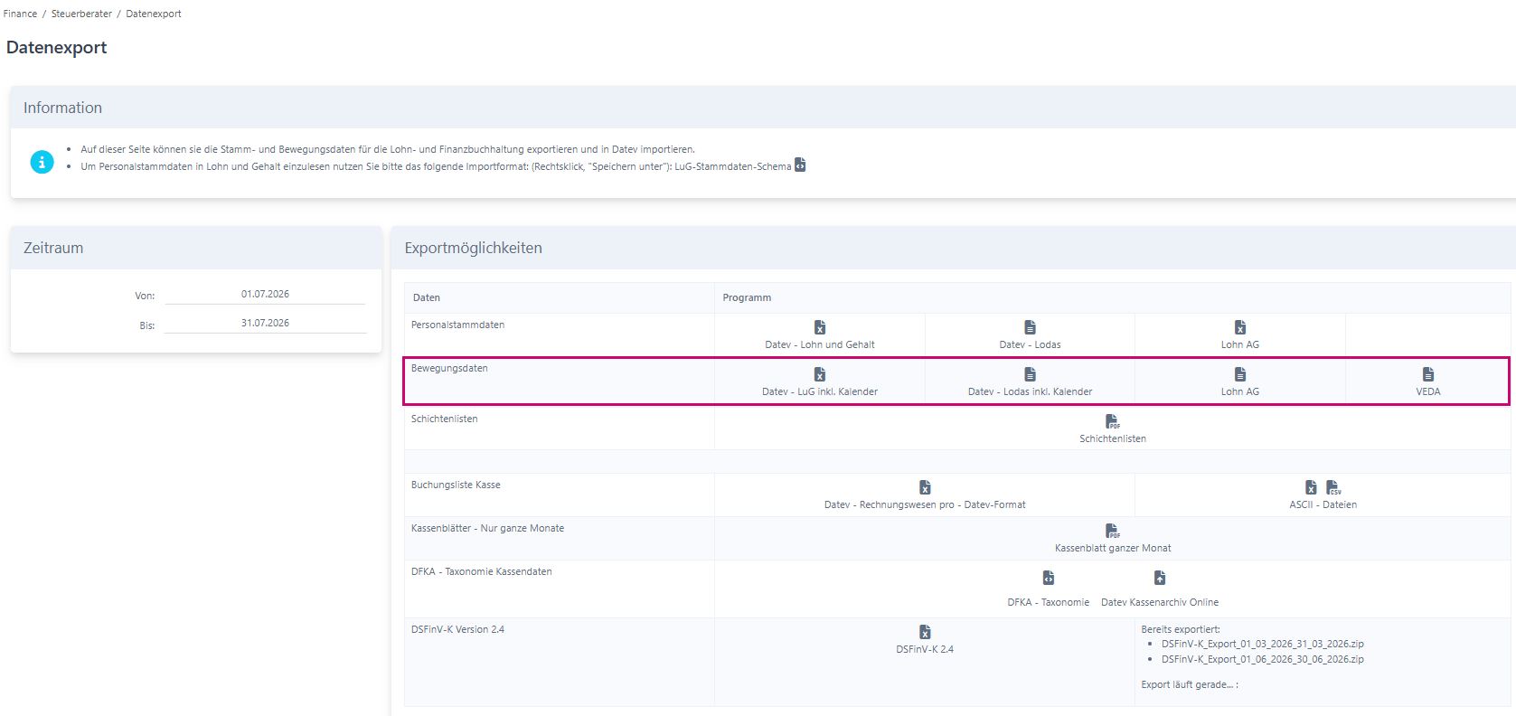Click the Datev - LuG inkl. Kalender label

click(x=820, y=391)
